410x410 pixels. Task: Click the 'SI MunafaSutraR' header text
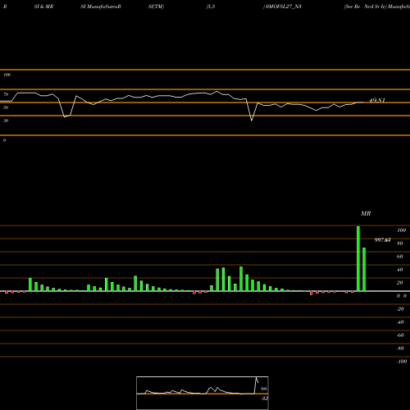[101, 7]
